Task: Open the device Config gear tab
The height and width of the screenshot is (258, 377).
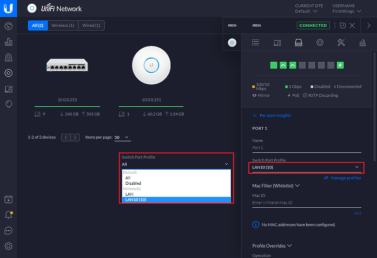Action: 320,42
